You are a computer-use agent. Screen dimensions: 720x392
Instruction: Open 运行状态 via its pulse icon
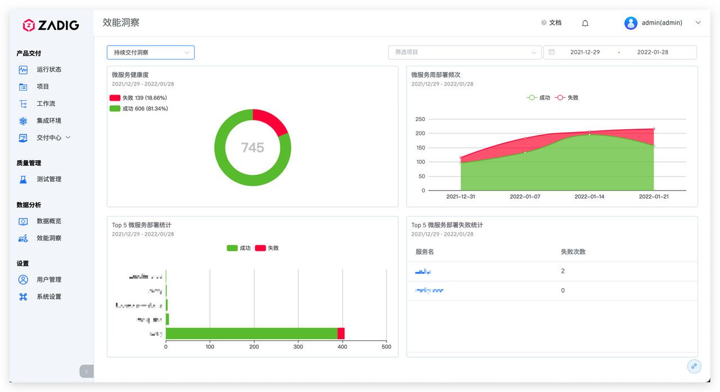click(23, 70)
